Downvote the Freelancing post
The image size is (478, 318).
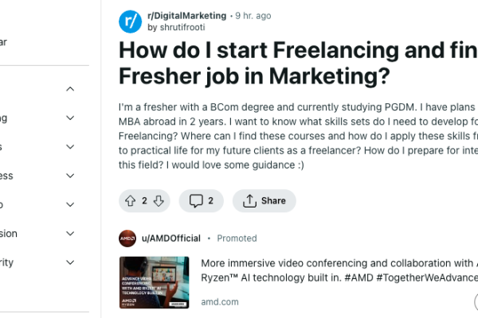click(159, 201)
